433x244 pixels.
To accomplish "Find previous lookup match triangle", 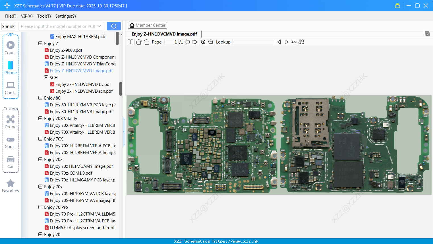I will [279, 42].
